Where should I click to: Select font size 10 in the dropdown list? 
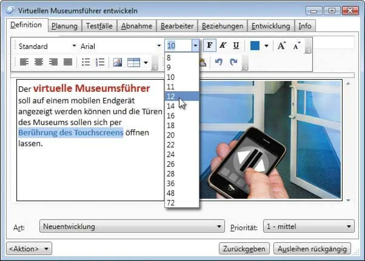point(182,77)
